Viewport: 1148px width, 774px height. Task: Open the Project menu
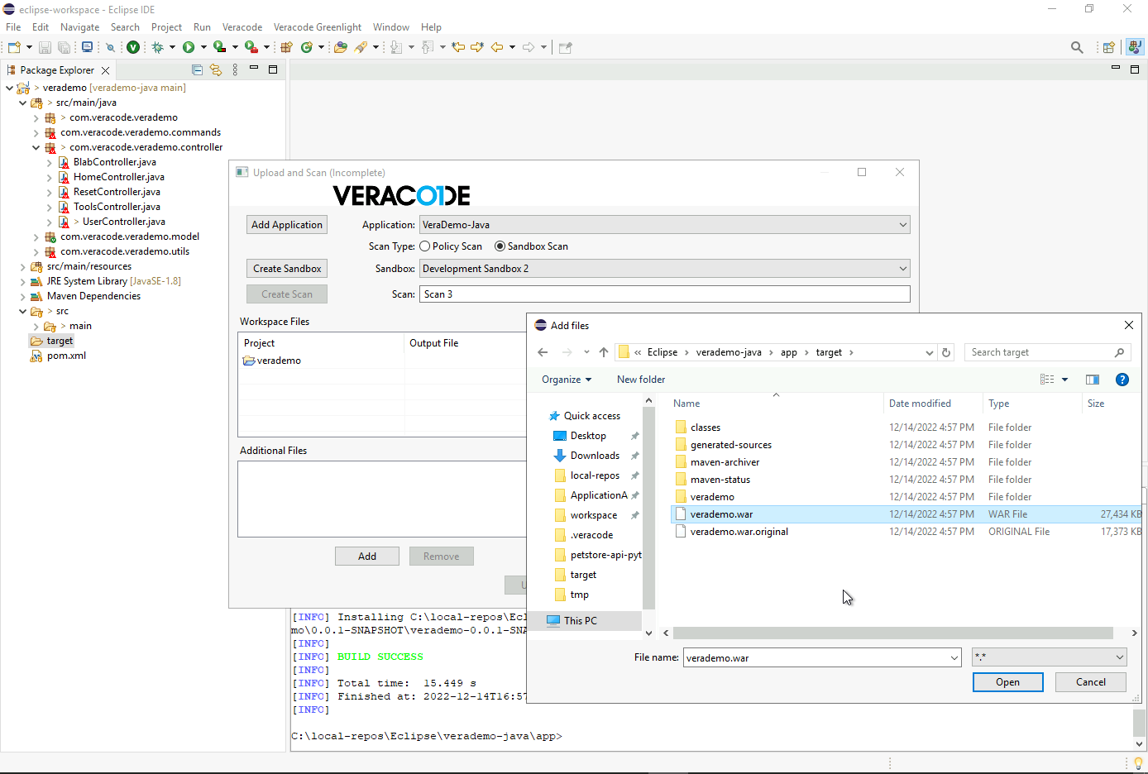click(166, 27)
